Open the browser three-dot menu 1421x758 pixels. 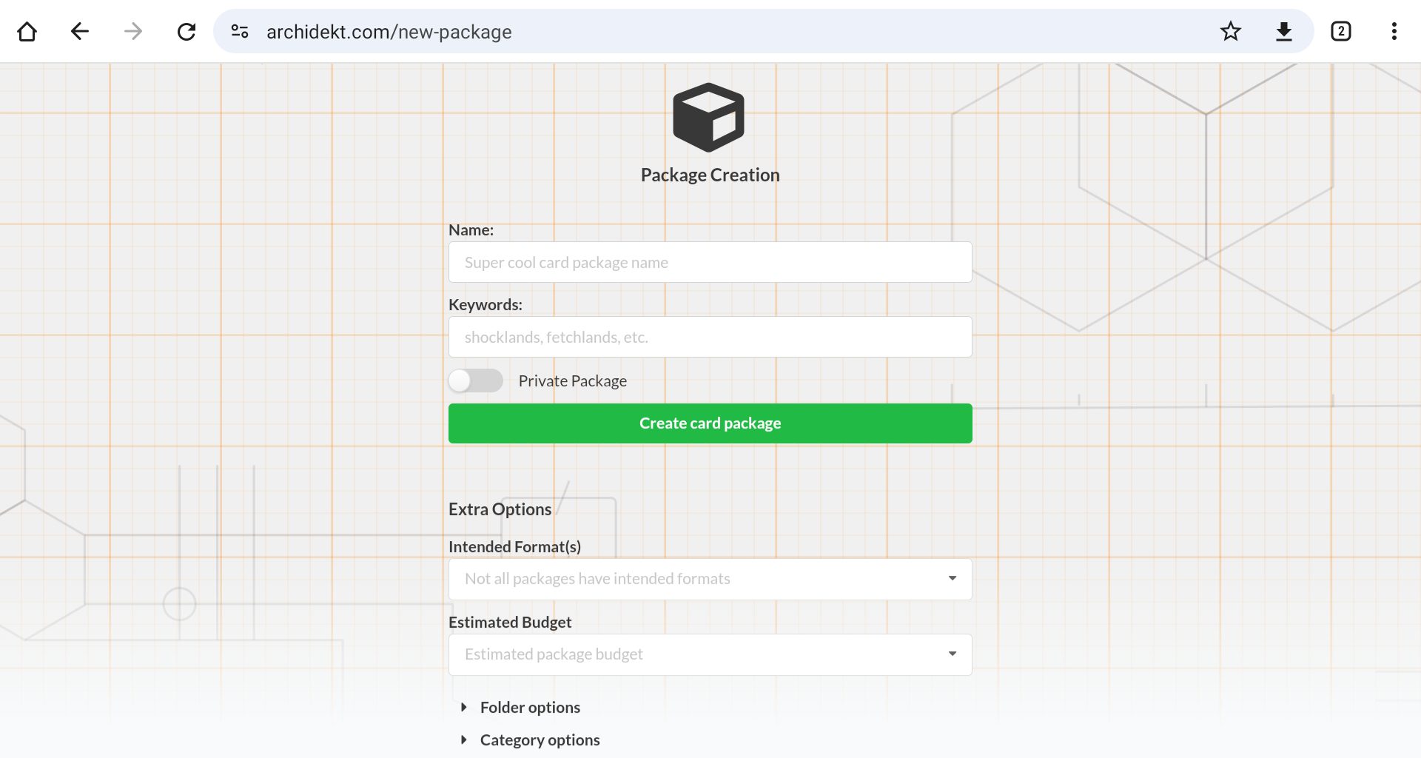(1394, 31)
